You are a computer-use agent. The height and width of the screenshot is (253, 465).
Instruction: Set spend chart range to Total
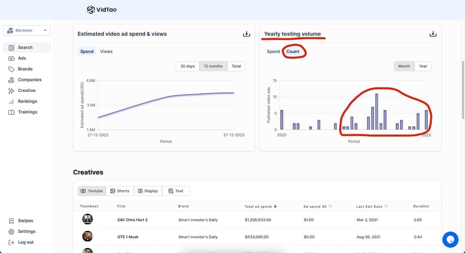coord(236,66)
